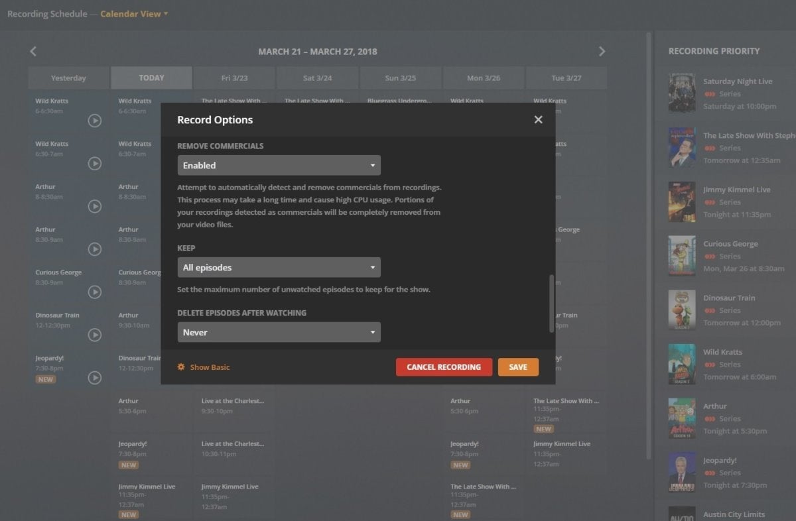The width and height of the screenshot is (796, 521).
Task: Select Austin City Limits in Recording Priority
Action: tap(734, 514)
